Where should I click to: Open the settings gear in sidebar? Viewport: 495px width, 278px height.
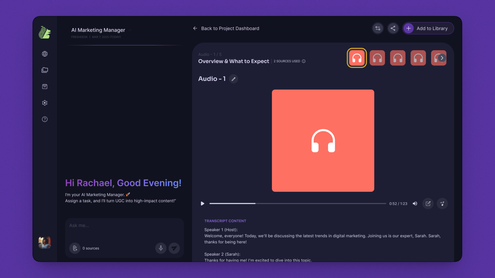(45, 103)
